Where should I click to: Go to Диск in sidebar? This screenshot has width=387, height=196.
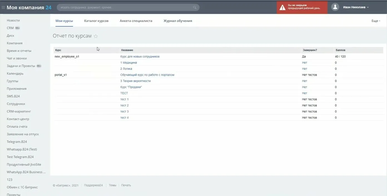[x=11, y=36]
